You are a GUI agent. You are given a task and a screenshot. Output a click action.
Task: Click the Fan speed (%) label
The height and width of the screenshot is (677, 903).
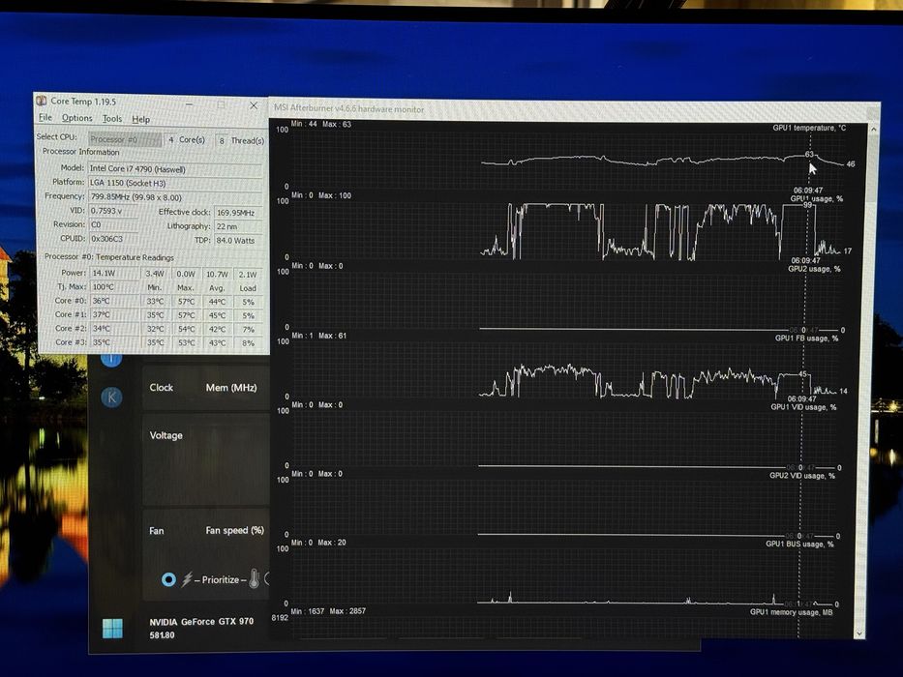click(234, 530)
